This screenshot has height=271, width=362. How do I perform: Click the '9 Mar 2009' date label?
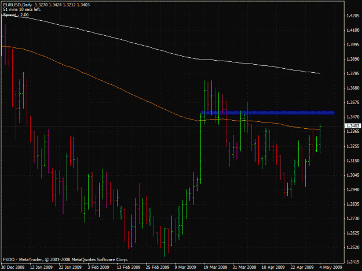(185, 267)
